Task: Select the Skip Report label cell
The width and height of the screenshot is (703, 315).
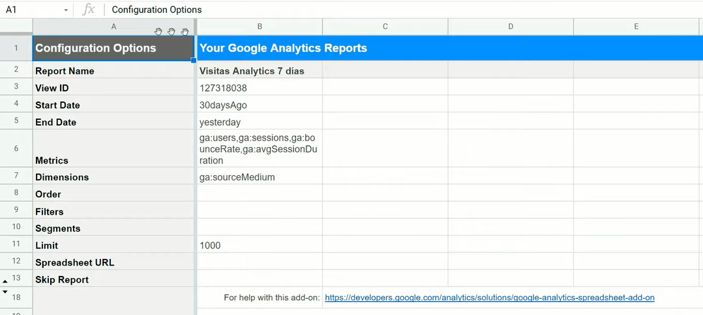Action: (113, 279)
